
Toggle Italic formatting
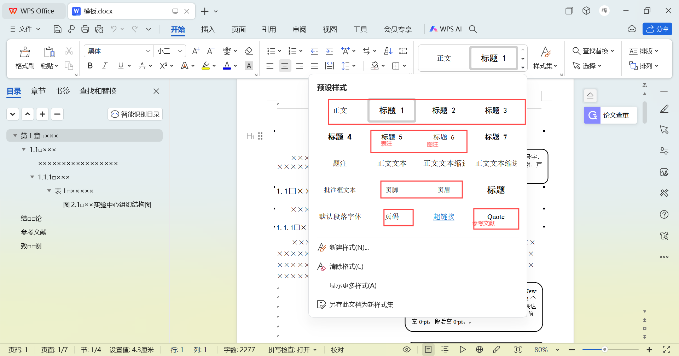click(105, 66)
